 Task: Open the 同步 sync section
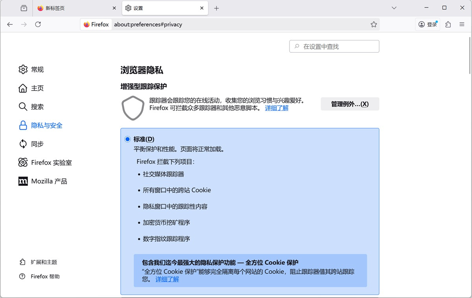(37, 144)
